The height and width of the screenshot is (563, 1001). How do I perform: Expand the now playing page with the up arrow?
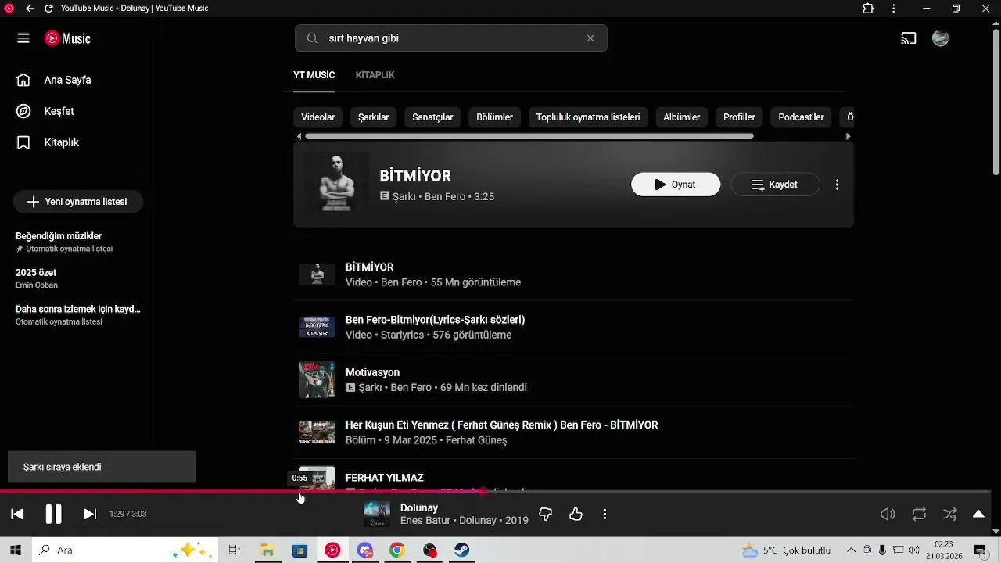(x=978, y=514)
